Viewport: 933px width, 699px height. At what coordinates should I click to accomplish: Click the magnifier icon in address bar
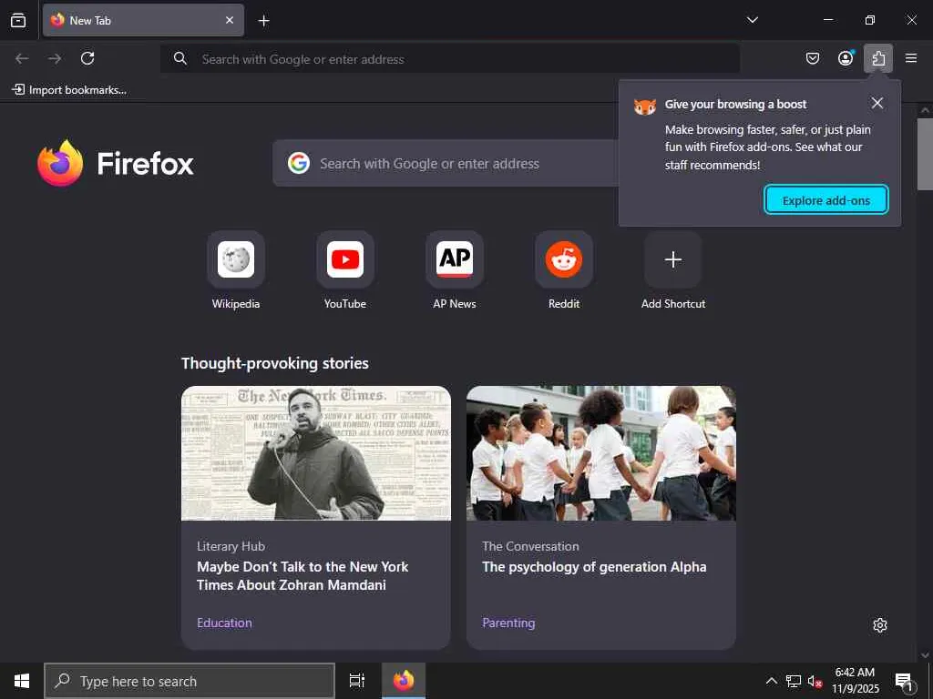click(179, 58)
